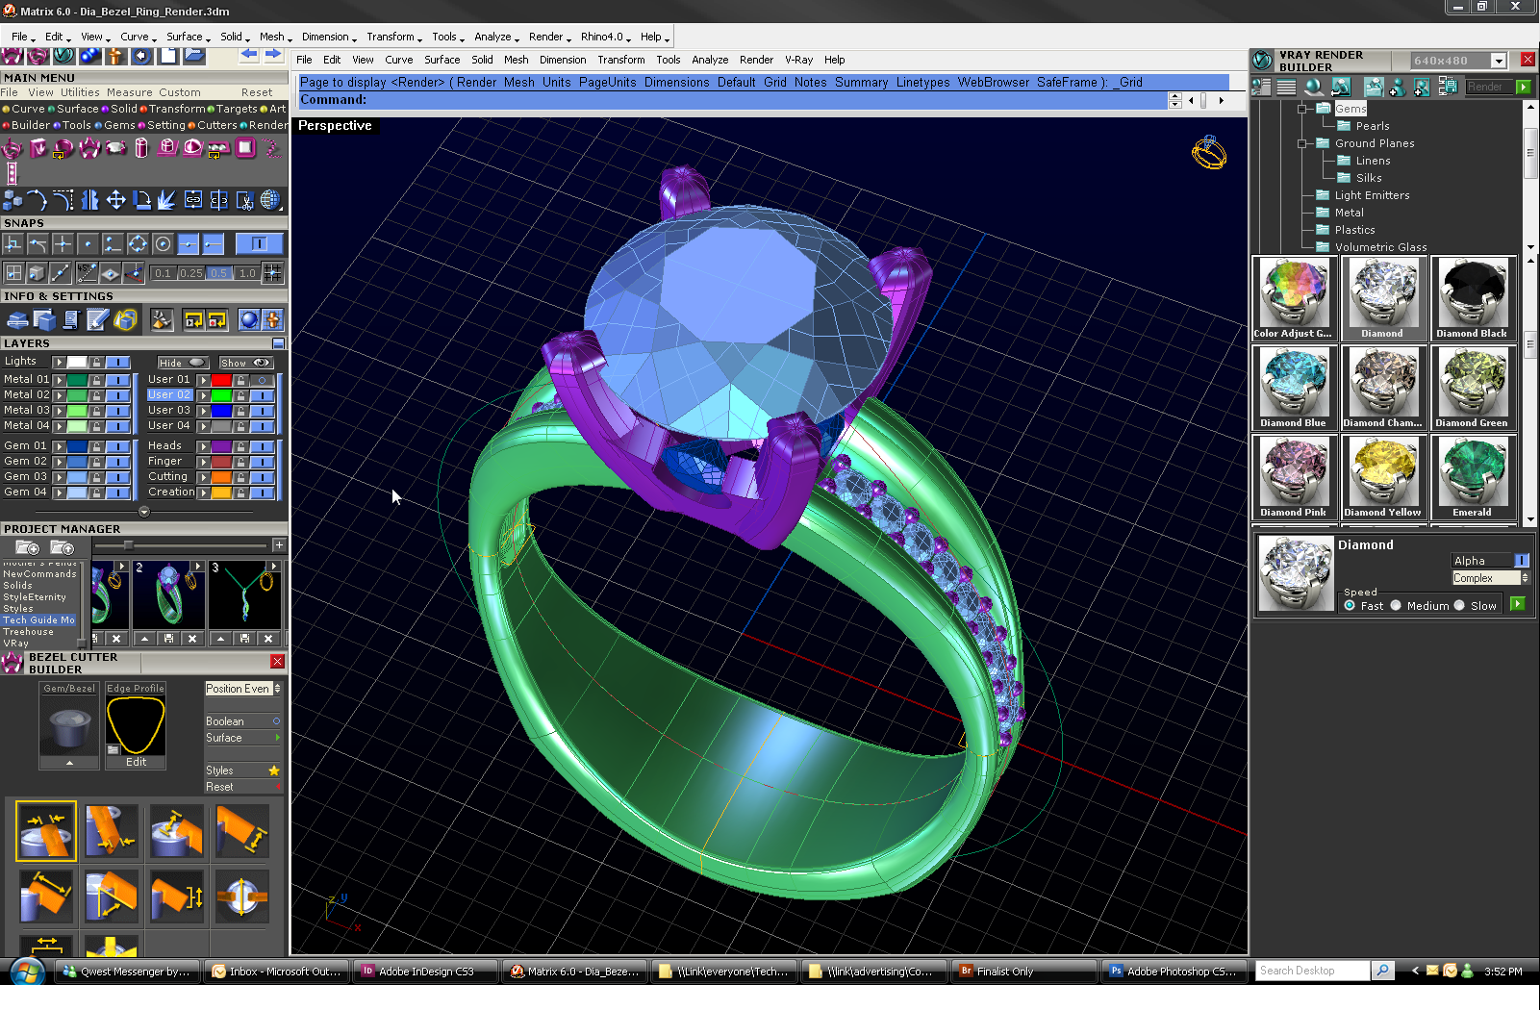Click the list view icon in VRay toolbar

click(1286, 87)
